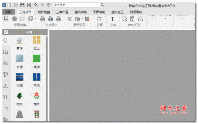Choose the 花草 flower item
The width and height of the screenshot is (198, 124).
point(37,99)
